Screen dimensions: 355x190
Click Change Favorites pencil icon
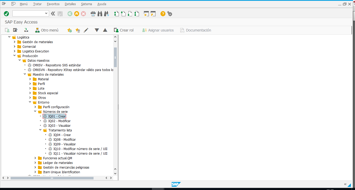click(86, 30)
